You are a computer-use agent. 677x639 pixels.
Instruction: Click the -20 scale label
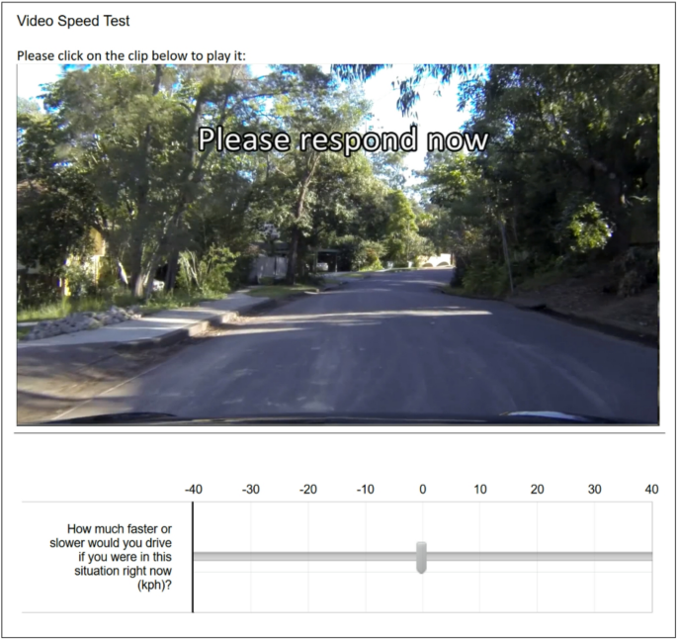(x=308, y=489)
